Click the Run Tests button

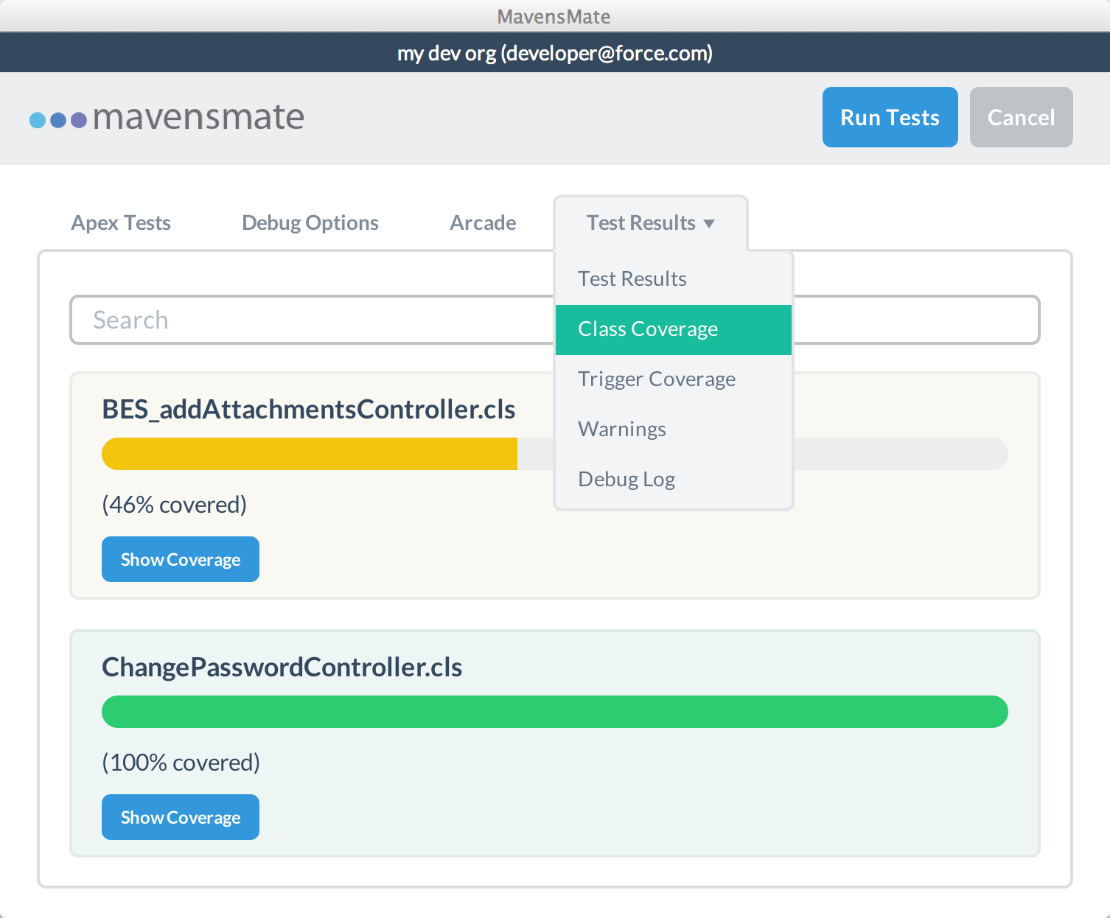890,117
